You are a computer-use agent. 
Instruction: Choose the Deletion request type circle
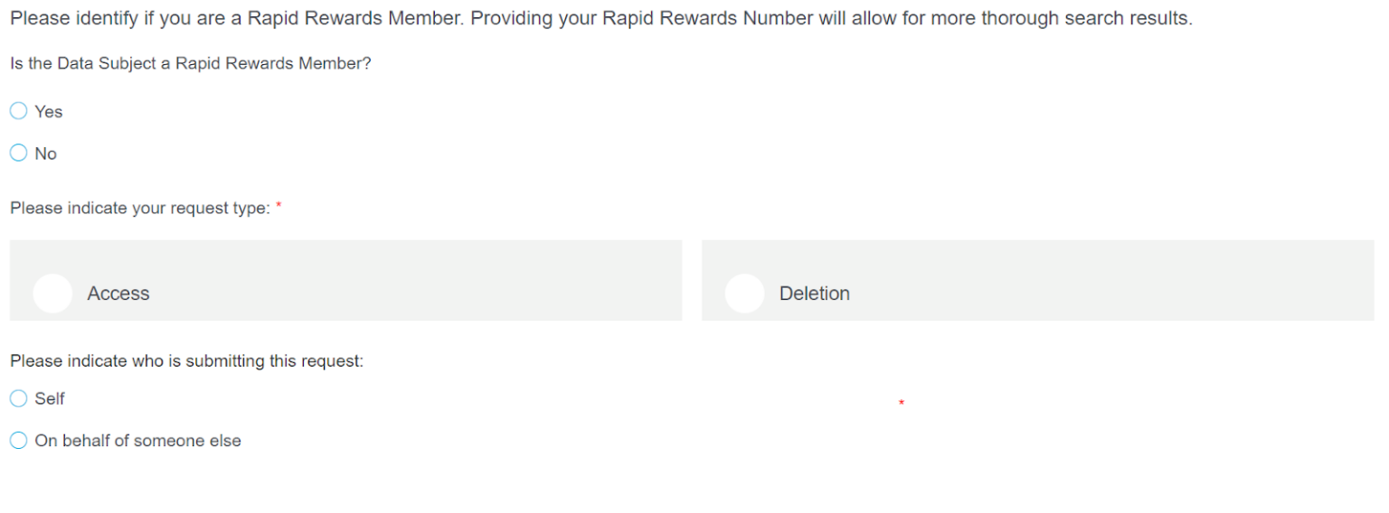click(744, 294)
